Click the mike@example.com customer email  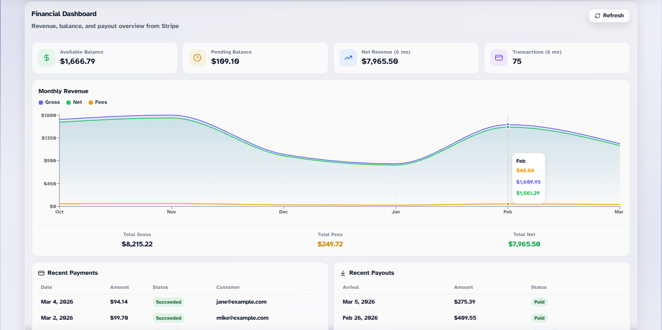242,318
